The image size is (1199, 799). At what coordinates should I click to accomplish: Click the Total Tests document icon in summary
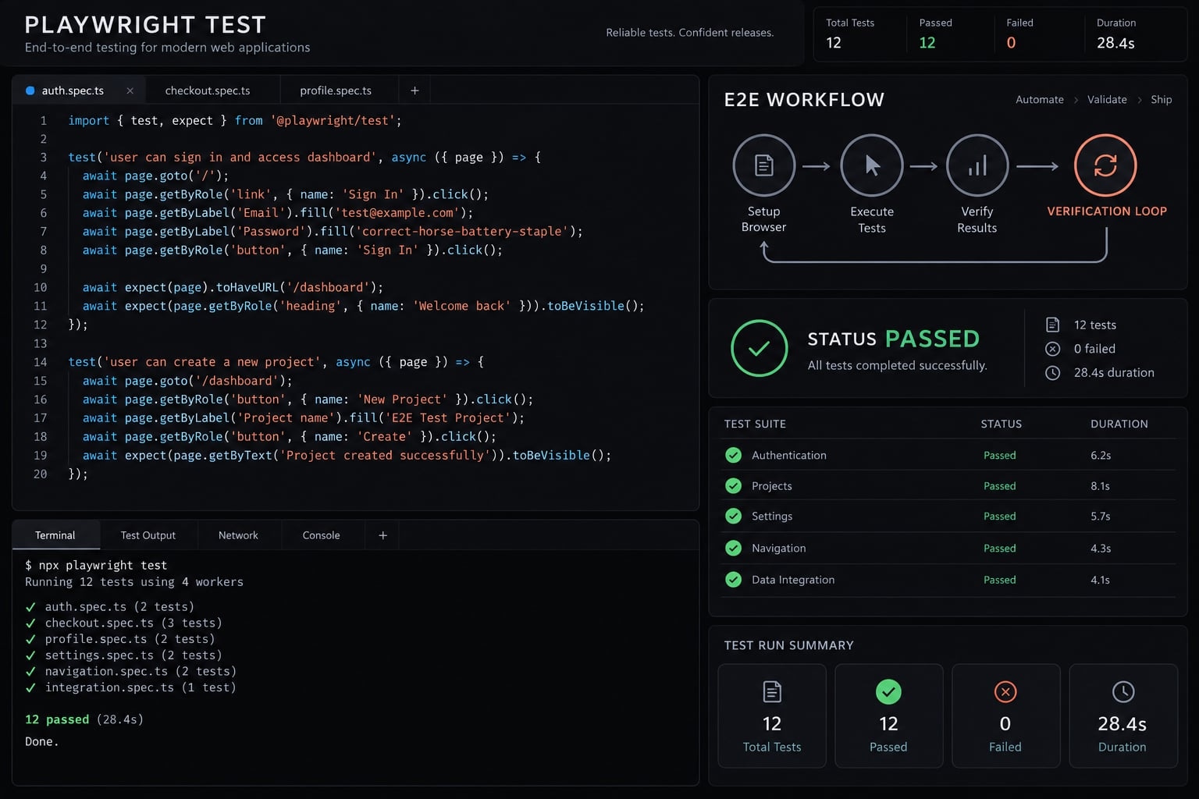click(x=772, y=691)
